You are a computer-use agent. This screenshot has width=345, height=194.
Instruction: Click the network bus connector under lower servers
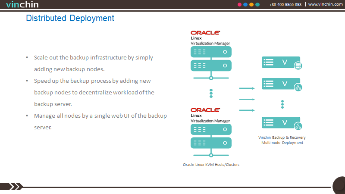click(211, 155)
